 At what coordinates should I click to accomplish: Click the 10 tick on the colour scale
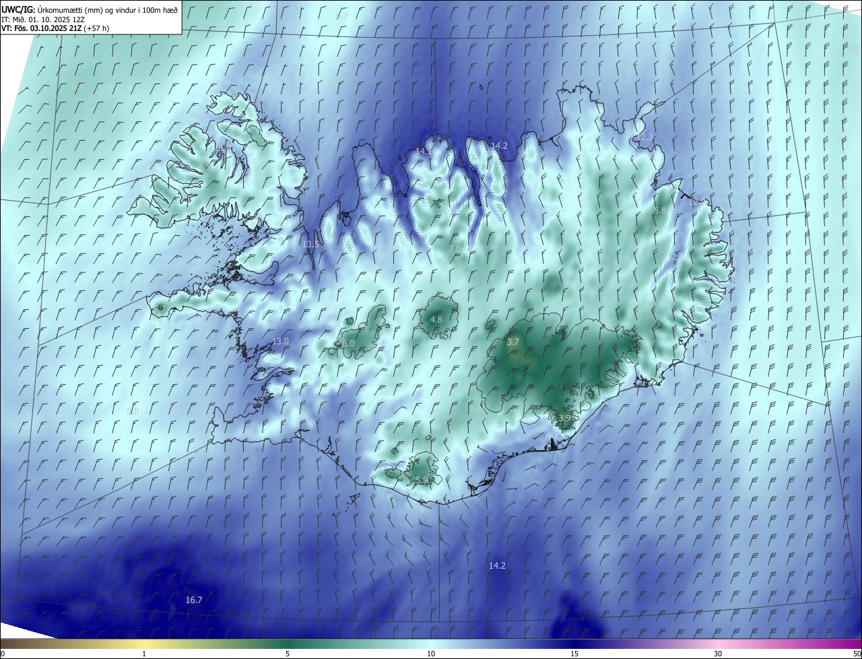click(431, 654)
